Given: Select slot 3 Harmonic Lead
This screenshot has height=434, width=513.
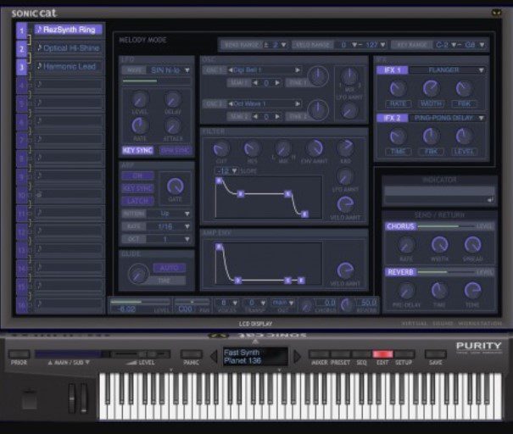Looking at the screenshot, I should (x=69, y=66).
